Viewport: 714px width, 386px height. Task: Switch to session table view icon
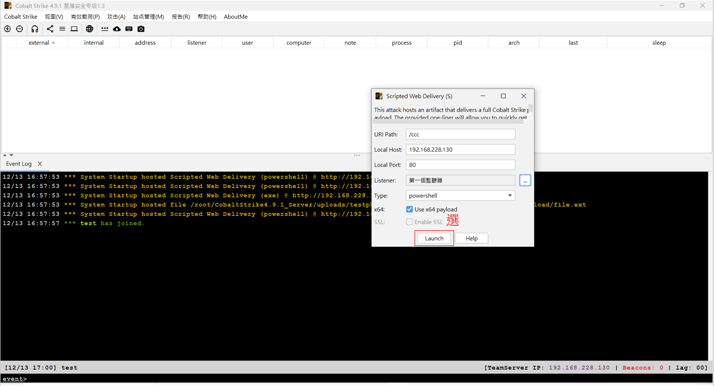tap(62, 29)
